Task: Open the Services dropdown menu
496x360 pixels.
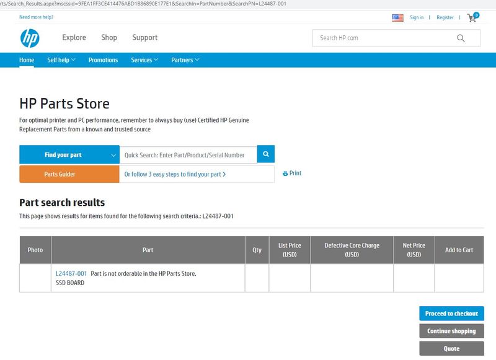Action: 144,60
